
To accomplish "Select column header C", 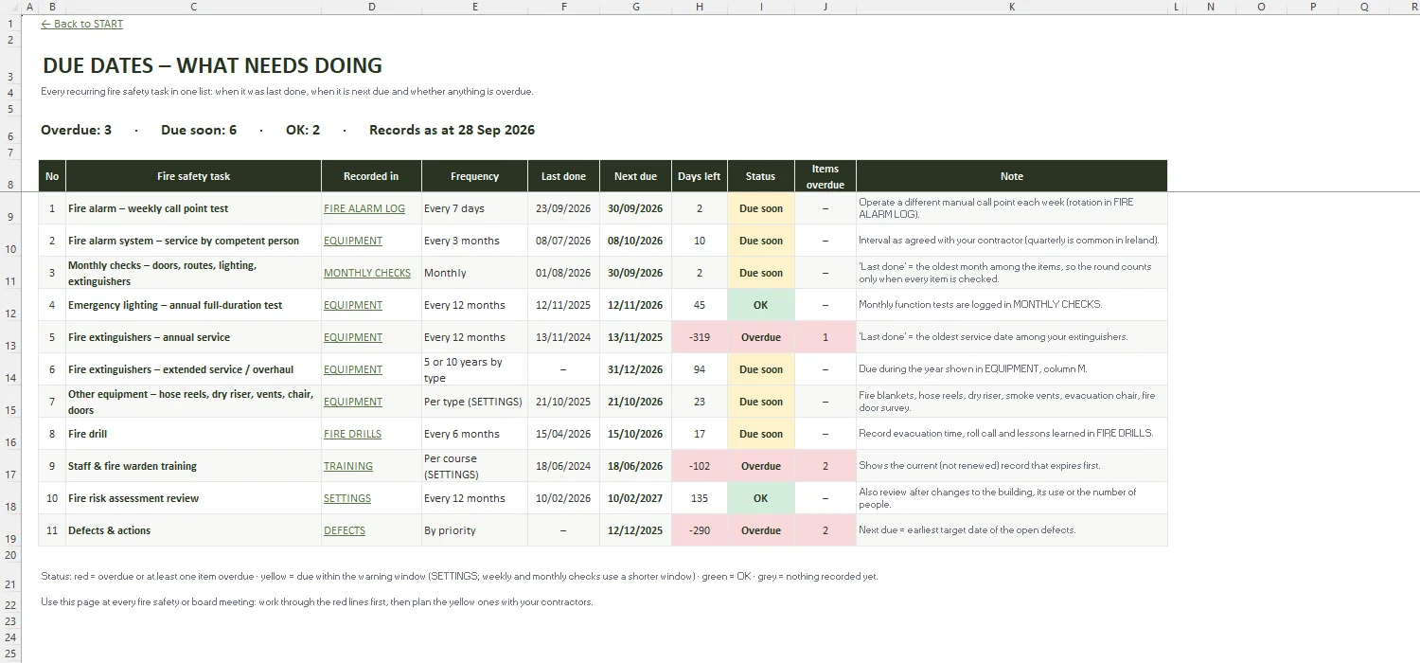I will tap(193, 7).
